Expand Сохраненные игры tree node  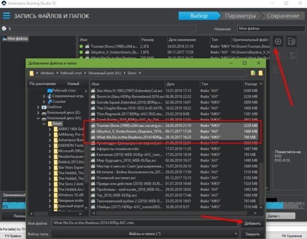[x=44, y=96]
